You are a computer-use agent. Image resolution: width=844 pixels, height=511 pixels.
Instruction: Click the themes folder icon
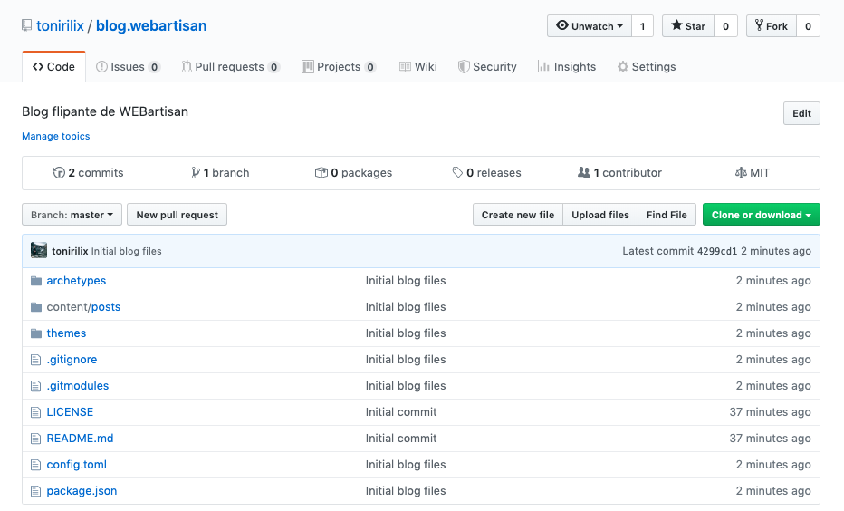pyautogui.click(x=36, y=333)
